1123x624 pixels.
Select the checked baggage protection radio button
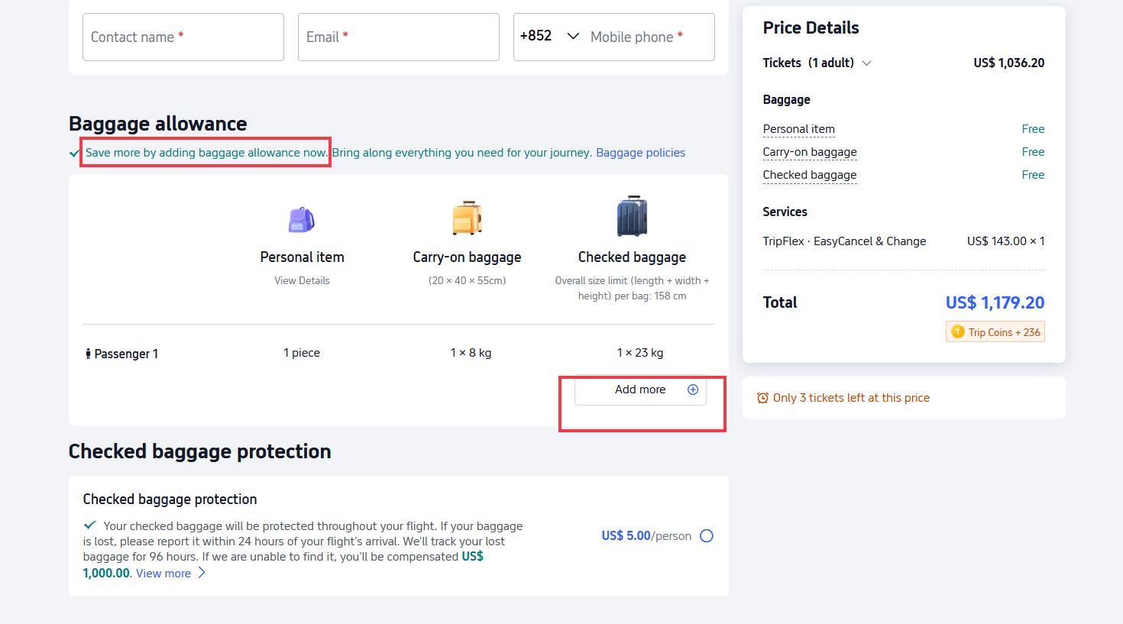(x=707, y=536)
